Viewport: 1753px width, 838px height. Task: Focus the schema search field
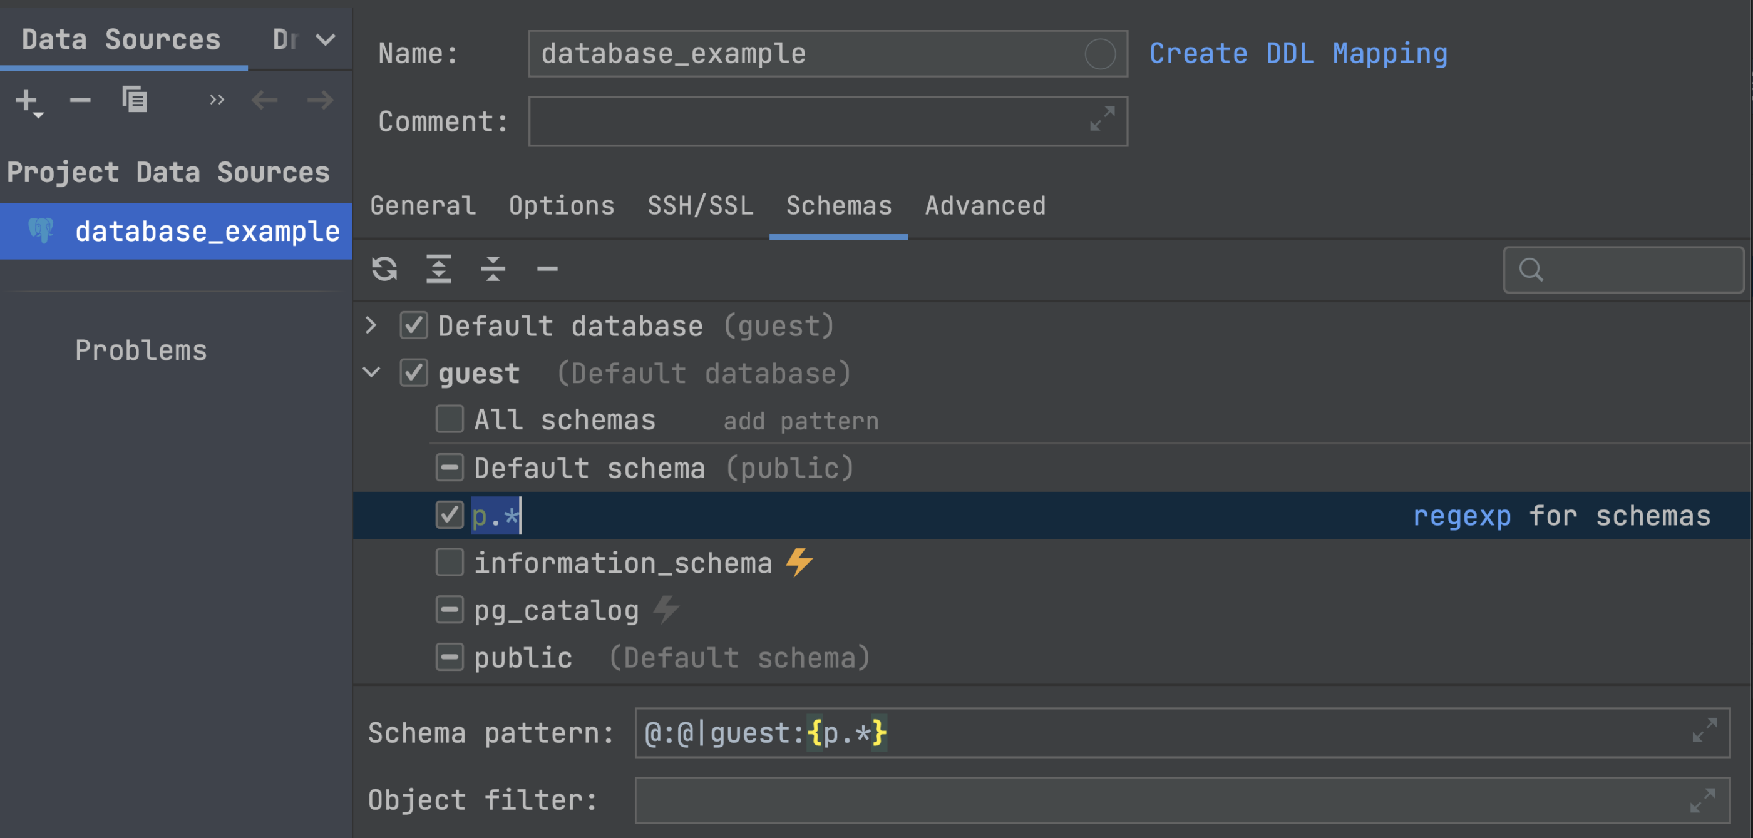(1623, 270)
